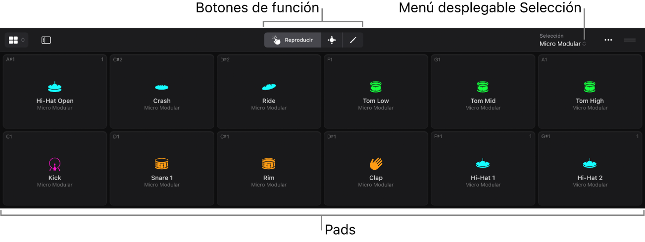The width and height of the screenshot is (645, 242).
Task: Click the A1 note label
Action: point(544,59)
